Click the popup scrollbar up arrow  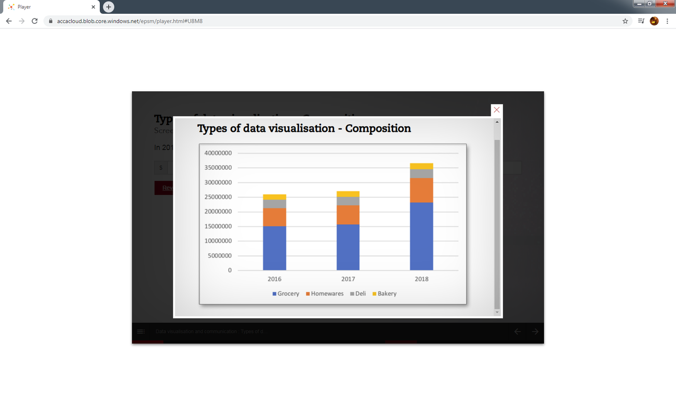click(x=496, y=122)
